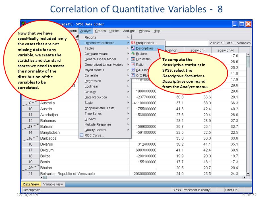Click the Azerbaijan country cell
The height and width of the screenshot is (204, 273).
[x=59, y=115]
